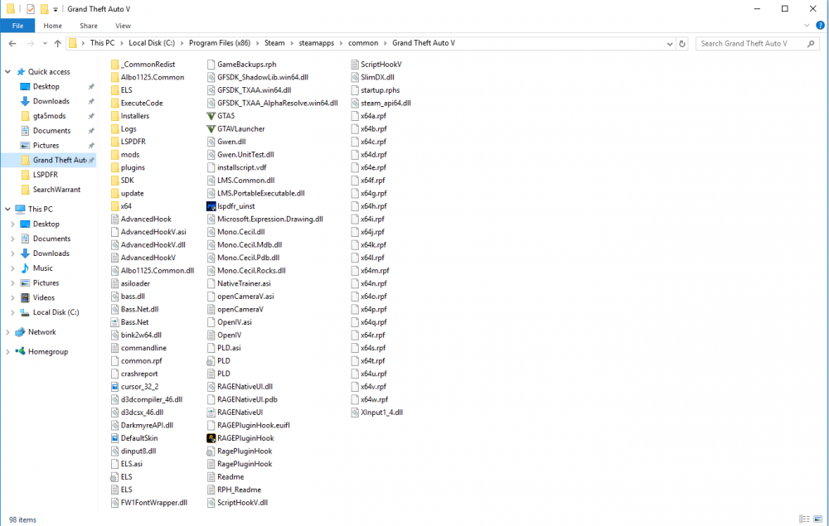The image size is (829, 526).
Task: Select the XInput1_4.dll file icon
Action: (x=356, y=413)
